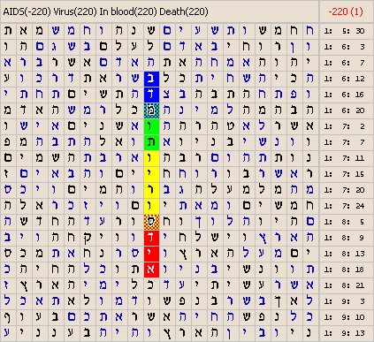Select verse reference 1: 6: 12

pyautogui.click(x=344, y=79)
